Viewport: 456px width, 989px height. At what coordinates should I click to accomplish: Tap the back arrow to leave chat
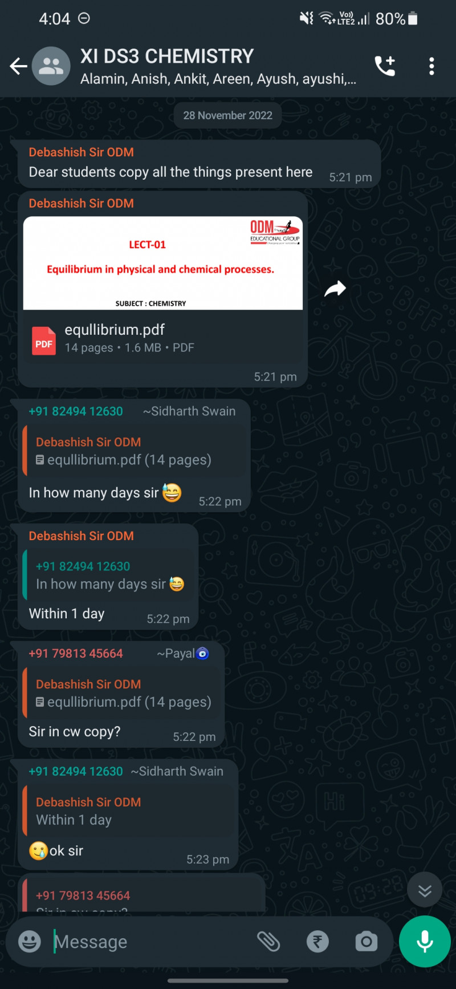(x=18, y=66)
